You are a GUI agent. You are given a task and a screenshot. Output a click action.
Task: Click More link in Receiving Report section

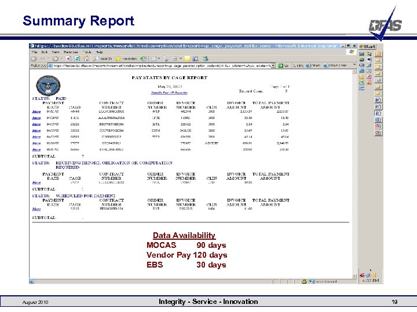click(36, 183)
